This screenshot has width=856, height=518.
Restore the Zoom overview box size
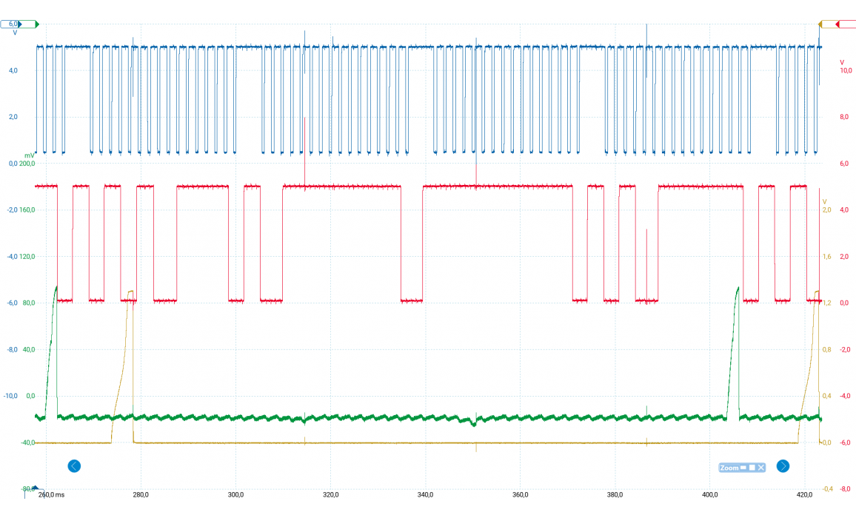752,468
